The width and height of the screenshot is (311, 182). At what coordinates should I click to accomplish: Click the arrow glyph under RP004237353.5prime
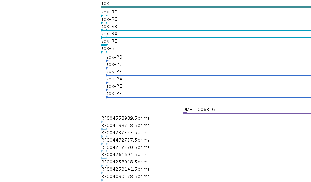(x=104, y=136)
